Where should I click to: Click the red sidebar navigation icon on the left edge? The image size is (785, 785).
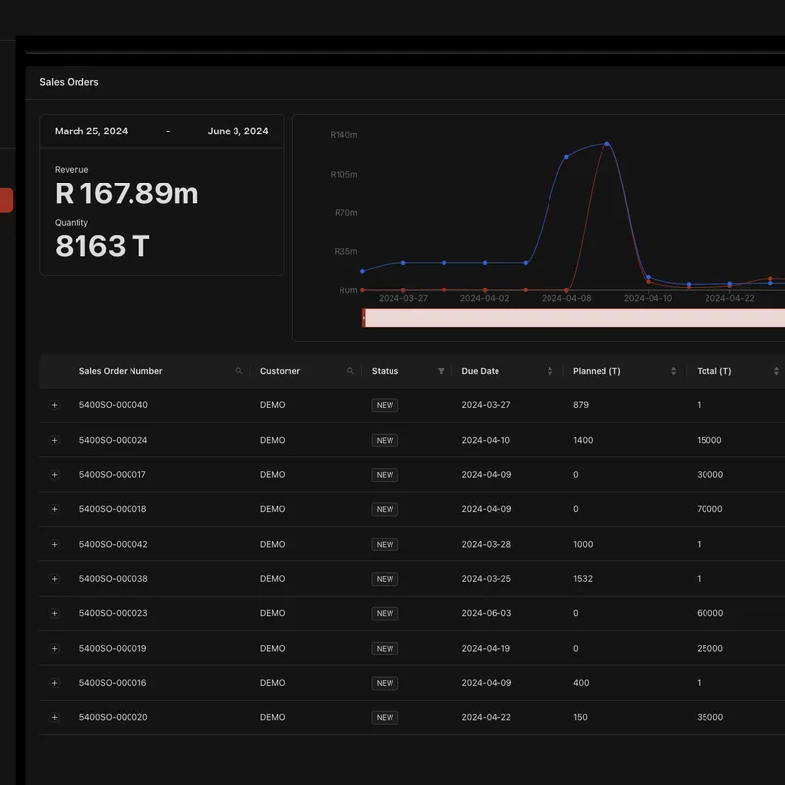point(5,199)
